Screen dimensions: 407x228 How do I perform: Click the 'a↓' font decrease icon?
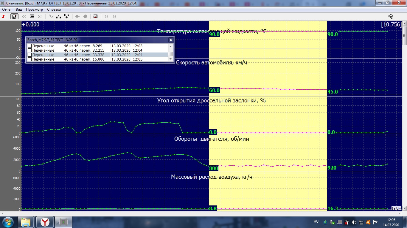[106, 16]
